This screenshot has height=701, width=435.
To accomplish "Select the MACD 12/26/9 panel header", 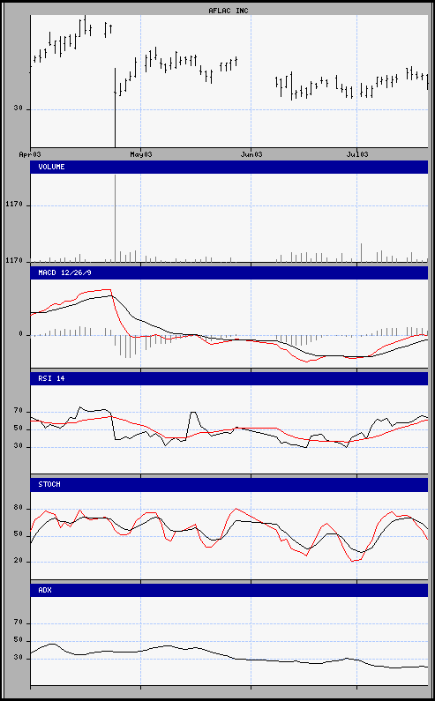I will (229, 272).
